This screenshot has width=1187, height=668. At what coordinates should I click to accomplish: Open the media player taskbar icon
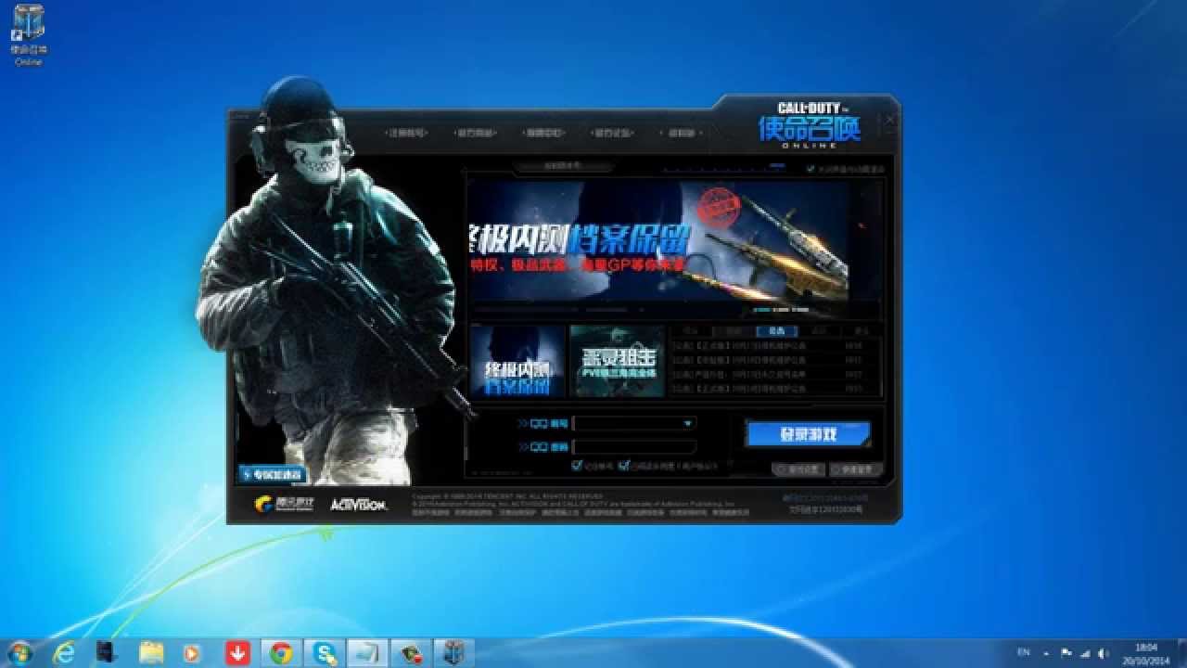[192, 653]
